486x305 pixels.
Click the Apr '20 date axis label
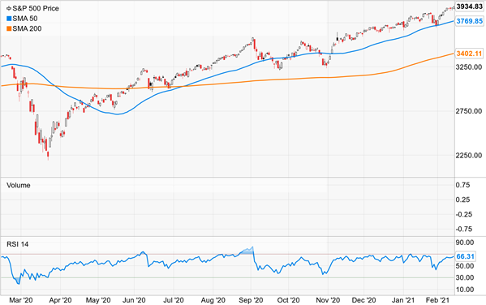(60, 300)
